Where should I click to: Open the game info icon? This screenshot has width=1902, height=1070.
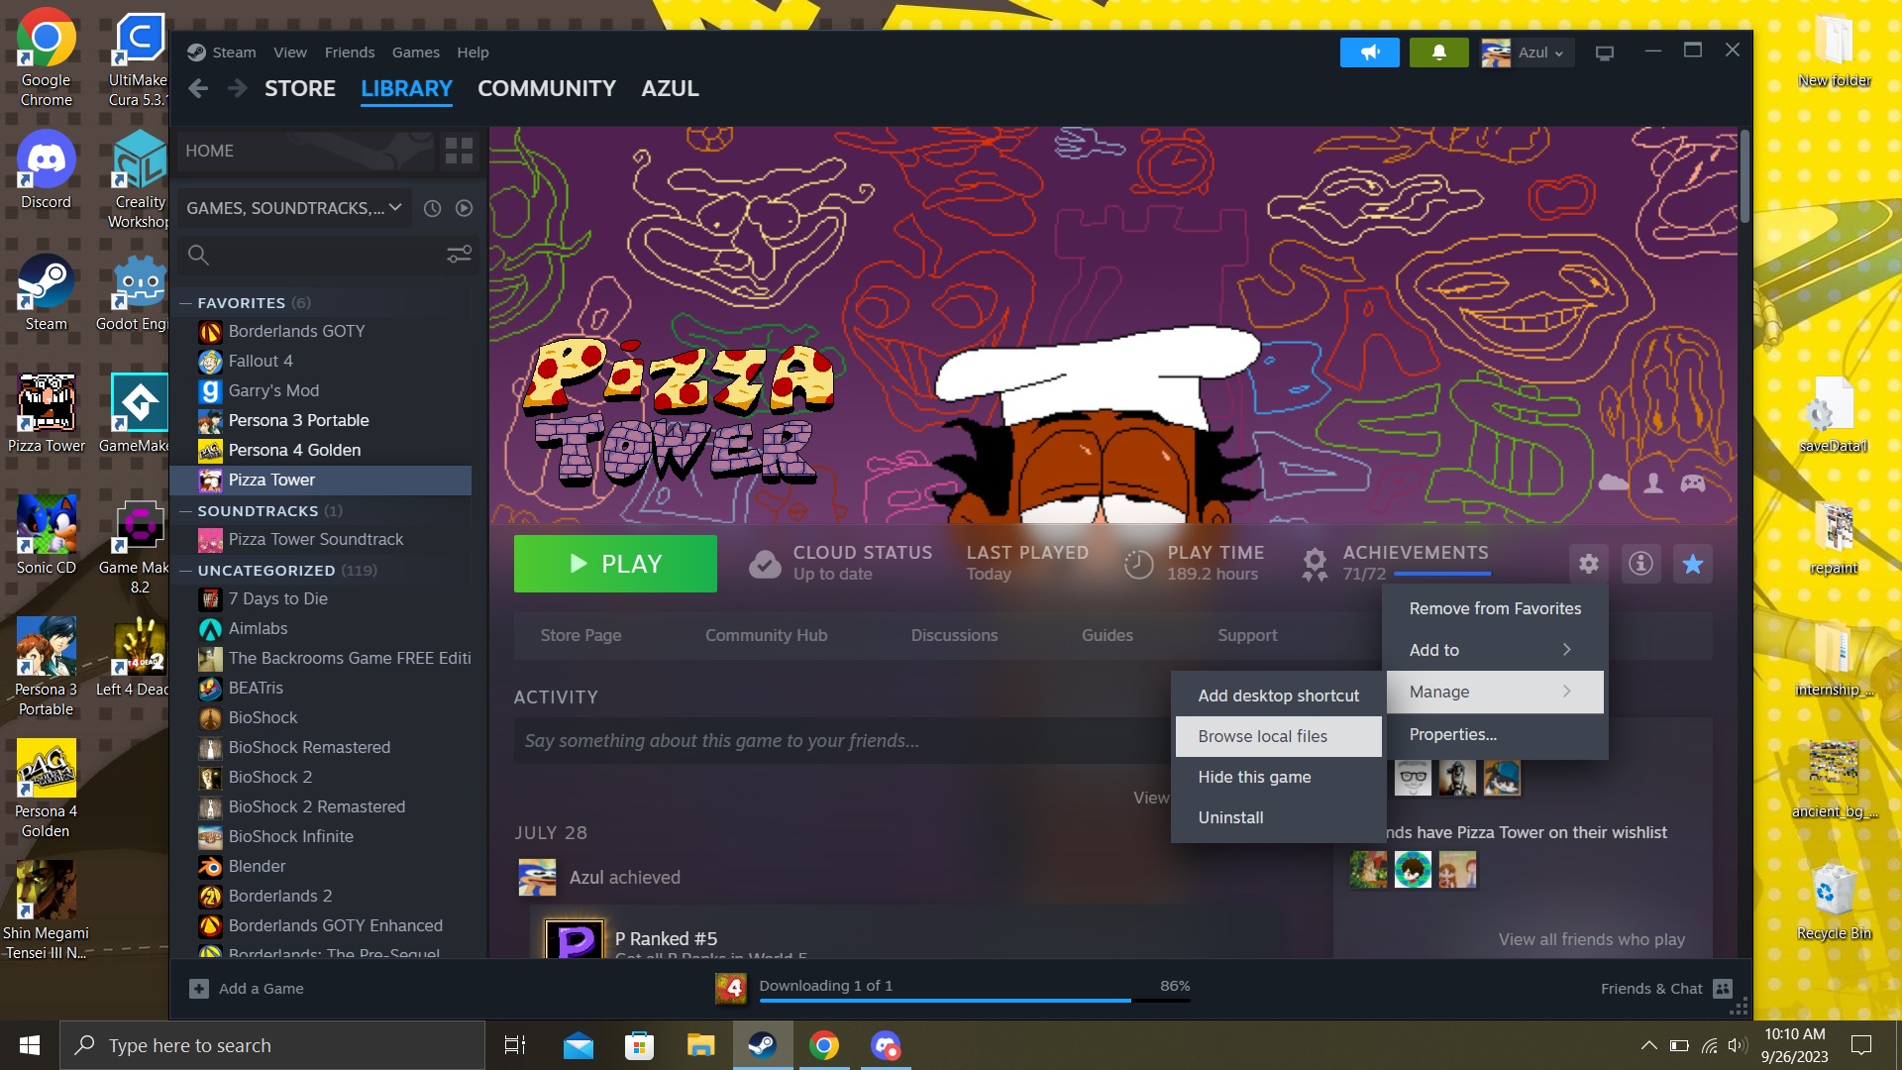pos(1639,563)
